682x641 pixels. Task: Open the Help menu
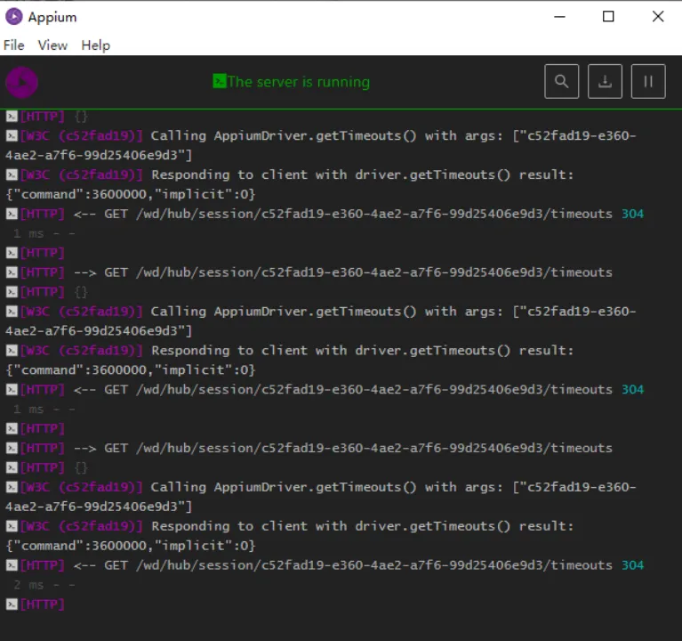click(x=95, y=45)
